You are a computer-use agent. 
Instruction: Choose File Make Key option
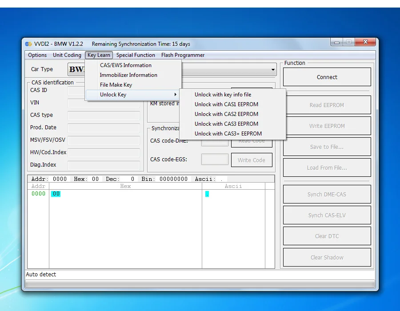point(133,84)
